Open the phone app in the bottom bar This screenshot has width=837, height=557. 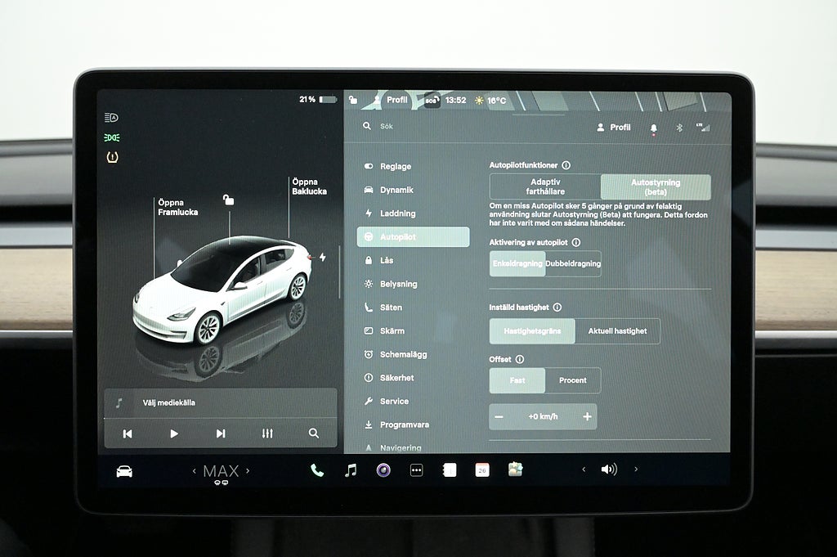pos(317,470)
